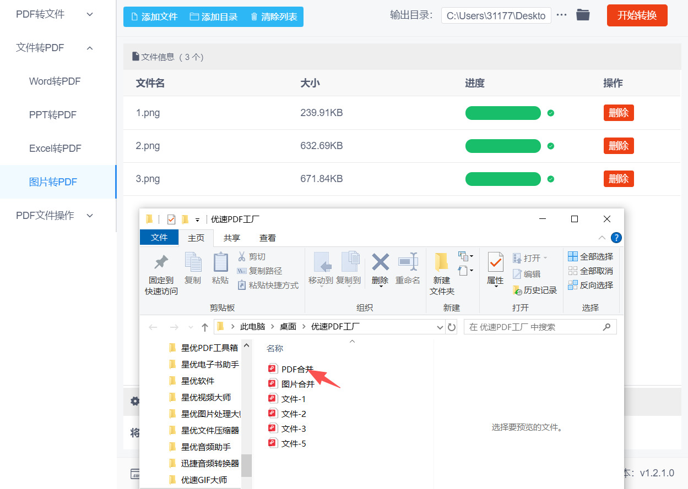Image resolution: width=688 pixels, height=489 pixels.
Task: Click 全部取消 in ribbon
Action: click(x=591, y=271)
